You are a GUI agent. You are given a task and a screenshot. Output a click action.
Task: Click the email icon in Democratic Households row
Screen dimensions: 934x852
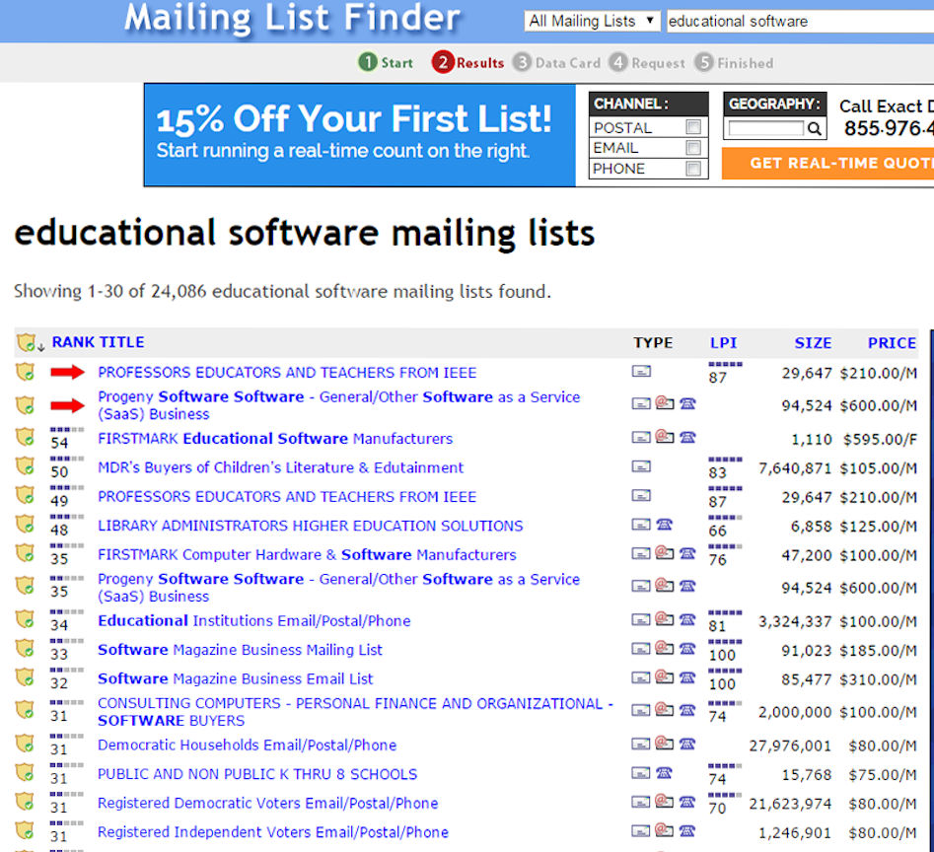[664, 743]
